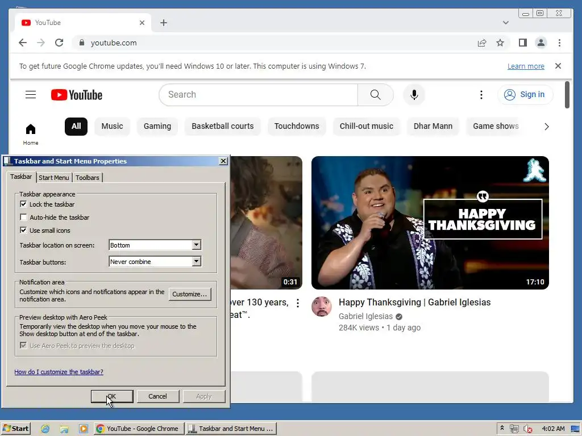Switch to the Toolbars tab
Image resolution: width=582 pixels, height=436 pixels.
click(x=87, y=178)
